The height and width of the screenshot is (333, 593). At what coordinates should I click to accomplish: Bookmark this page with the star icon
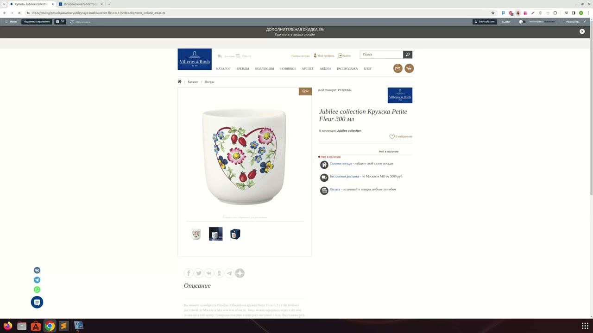click(493, 13)
